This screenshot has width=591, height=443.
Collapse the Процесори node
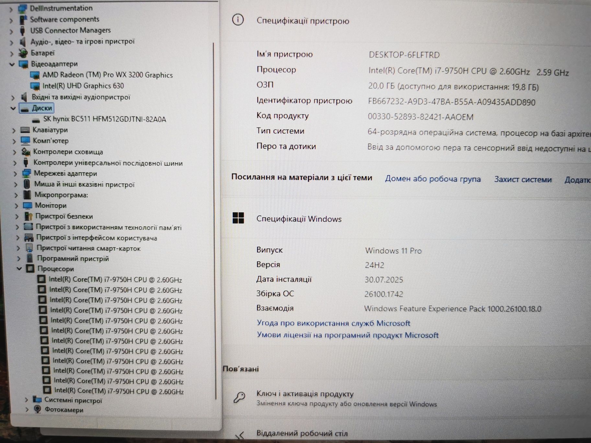19,268
